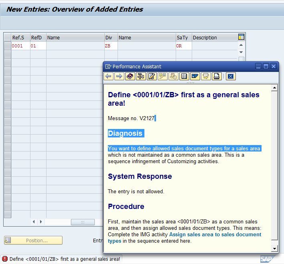Screen dimensions: 284x264
Task: Select the Ref.S cell 0001
Action: (x=20, y=46)
